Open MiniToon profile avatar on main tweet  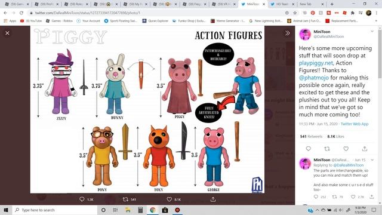pos(305,34)
